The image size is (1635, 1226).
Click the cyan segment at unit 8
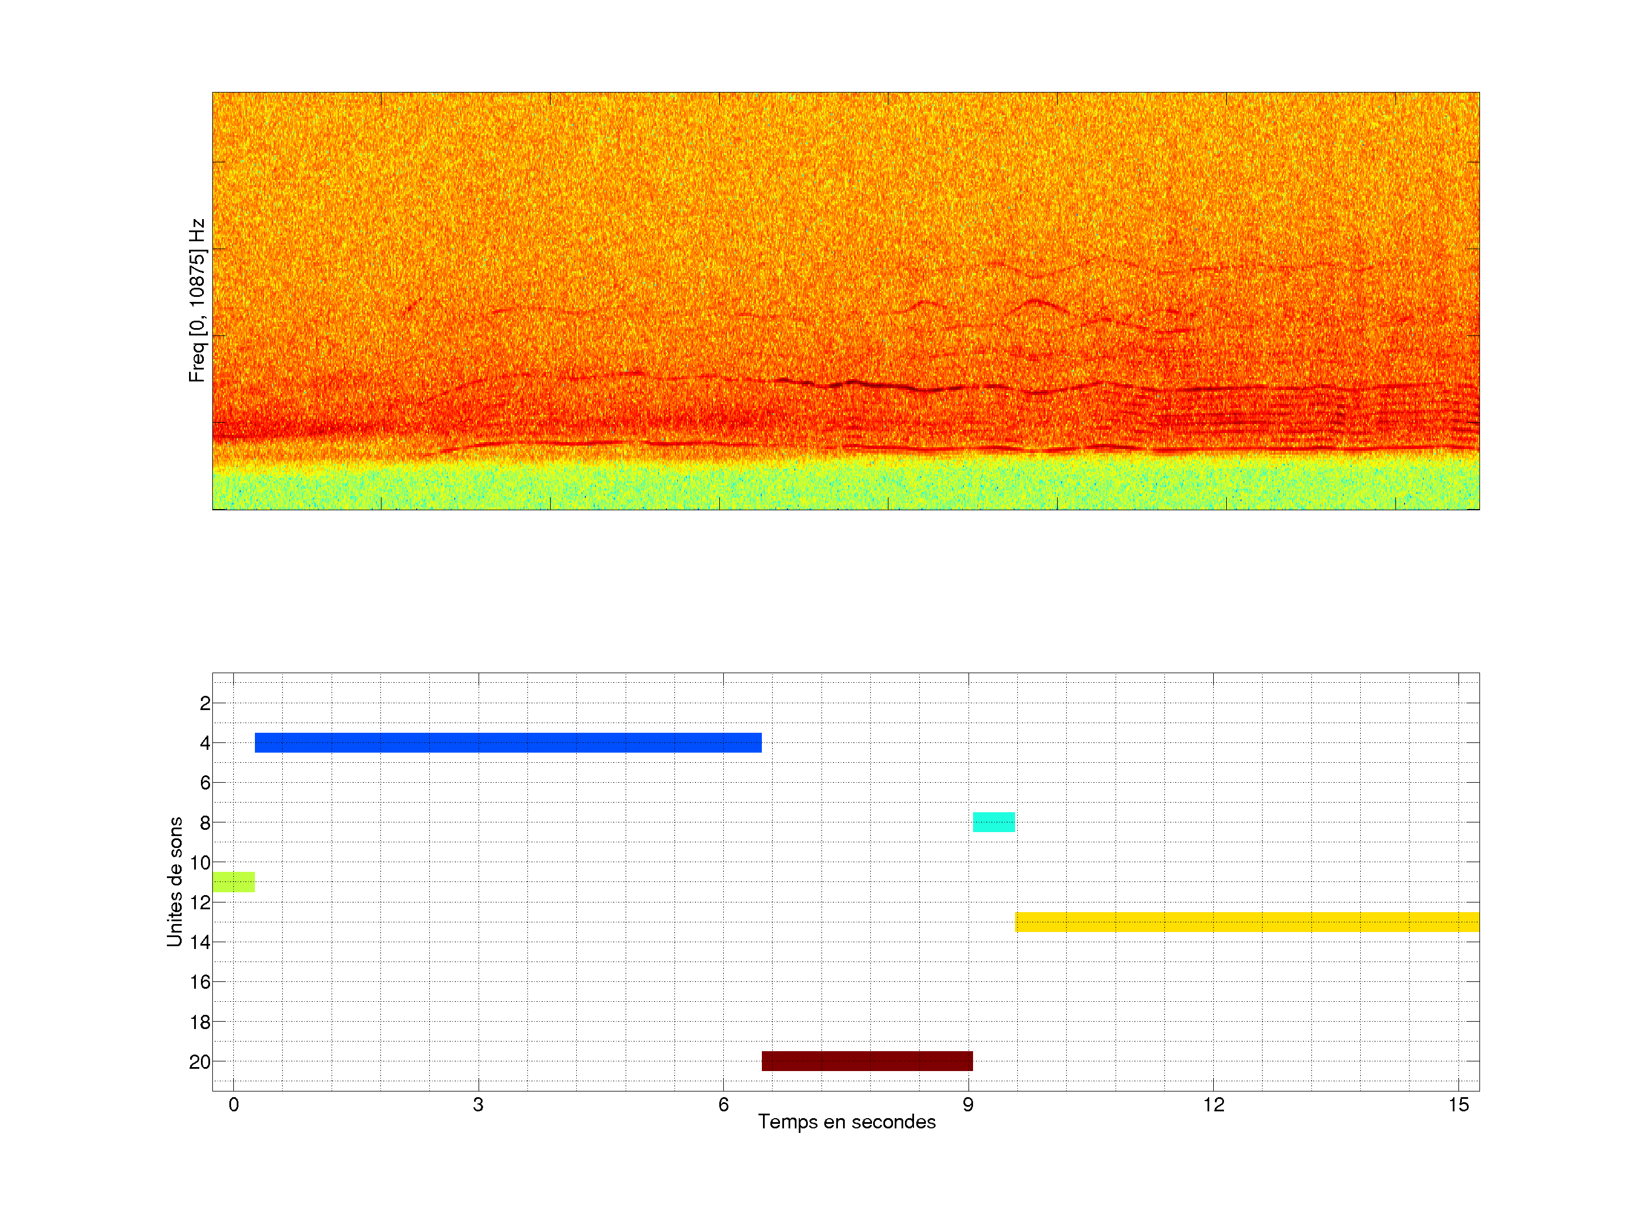pos(993,822)
